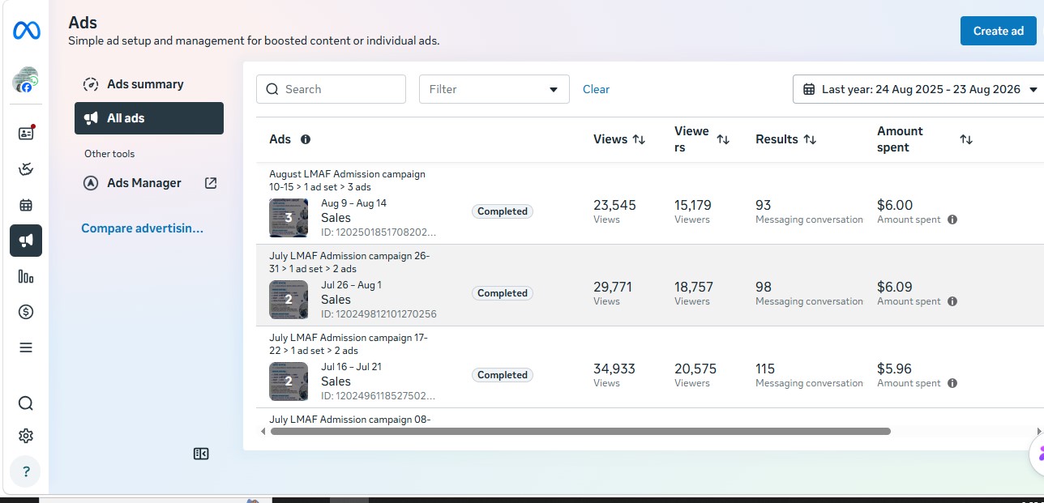
Task: Open the Meta logo home
Action: click(x=26, y=31)
